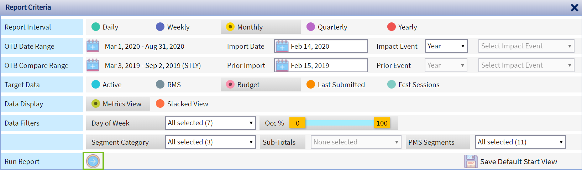
Task: Expand the Impact Event Year dropdown
Action: 446,46
